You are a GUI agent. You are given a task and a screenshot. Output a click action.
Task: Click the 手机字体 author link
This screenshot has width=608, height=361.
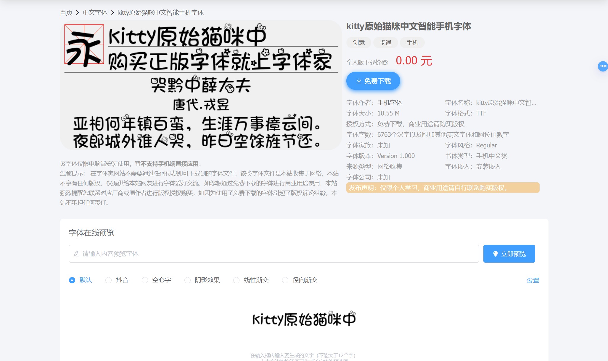click(x=390, y=103)
